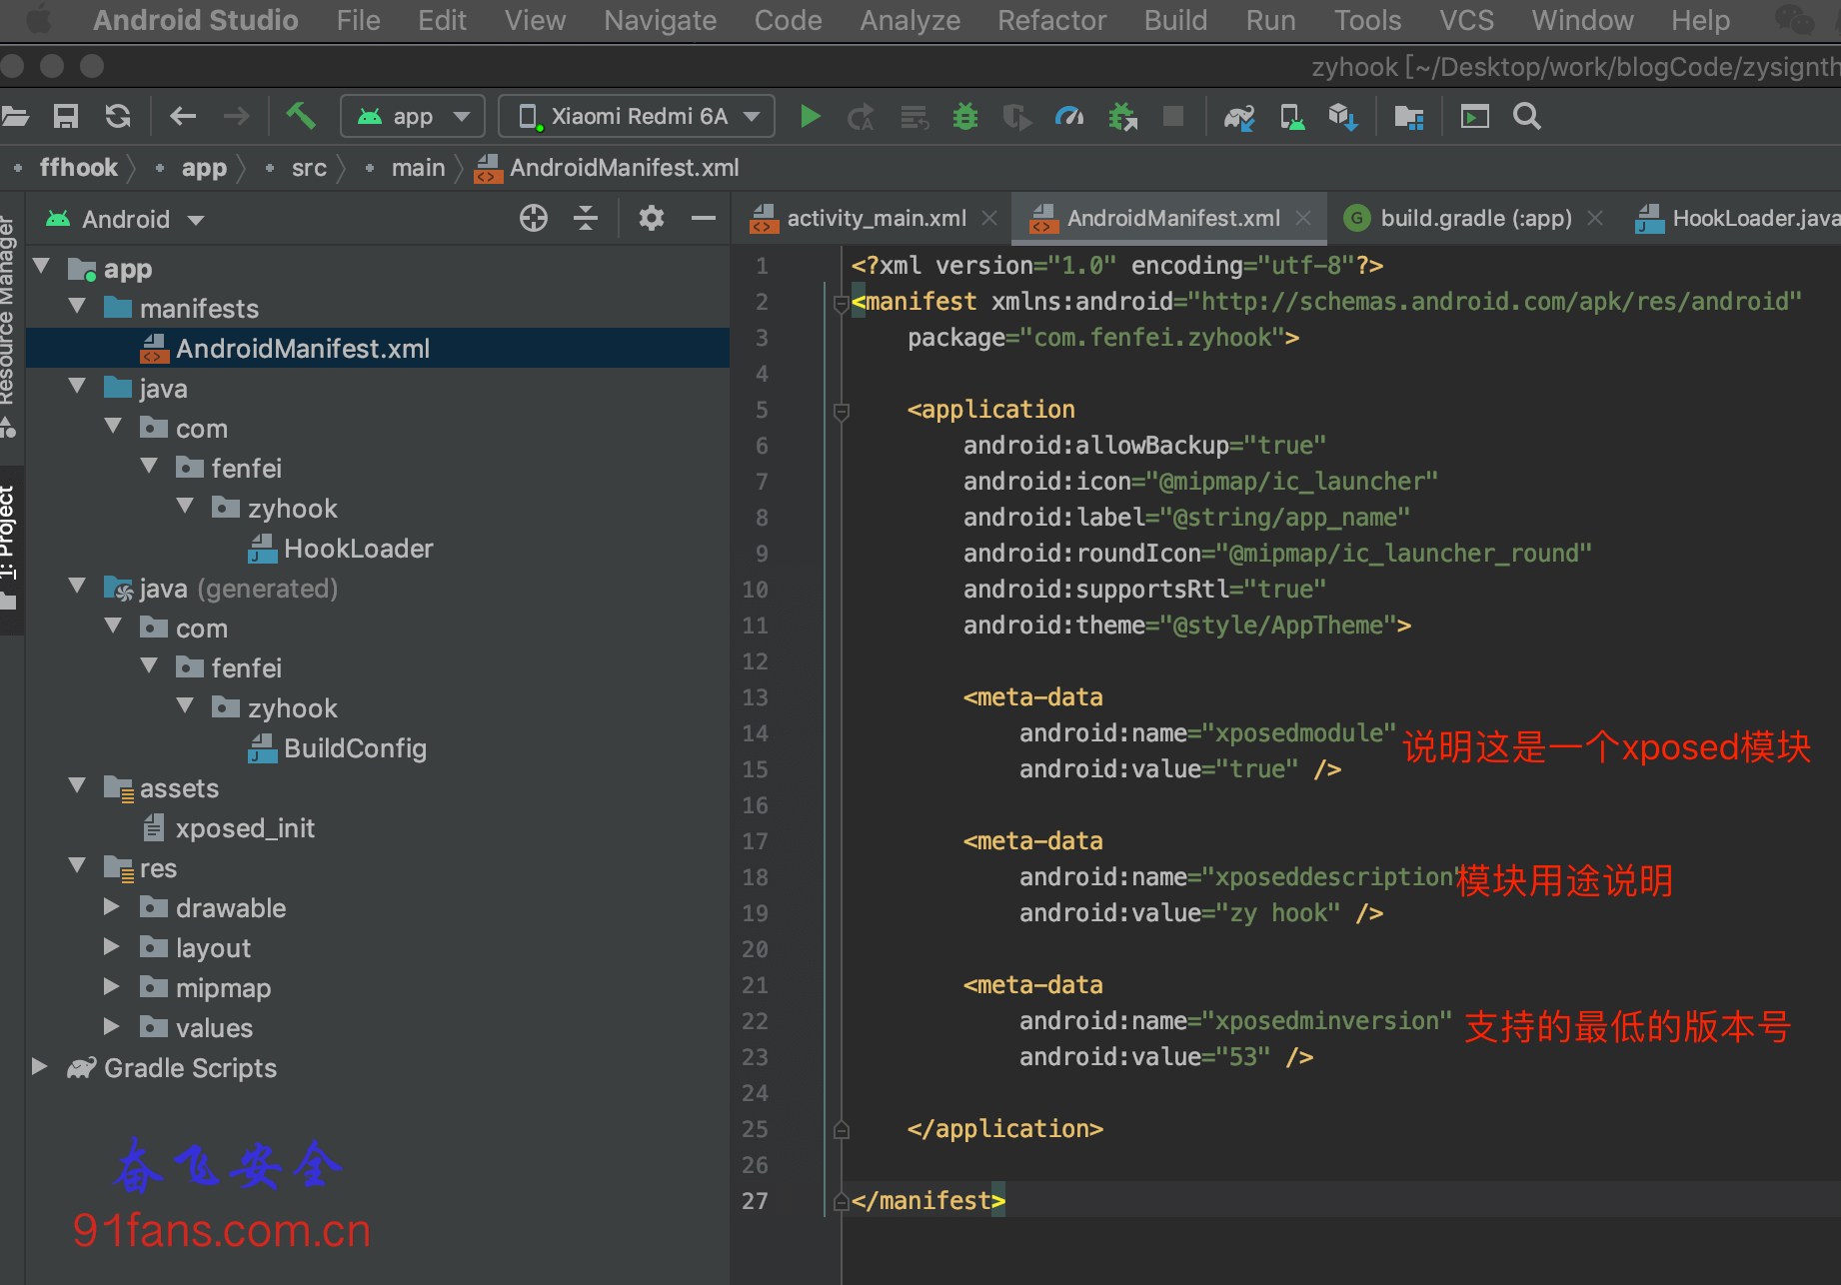Click main breadcrumb in navigation bar
The height and width of the screenshot is (1285, 1841).
click(418, 168)
